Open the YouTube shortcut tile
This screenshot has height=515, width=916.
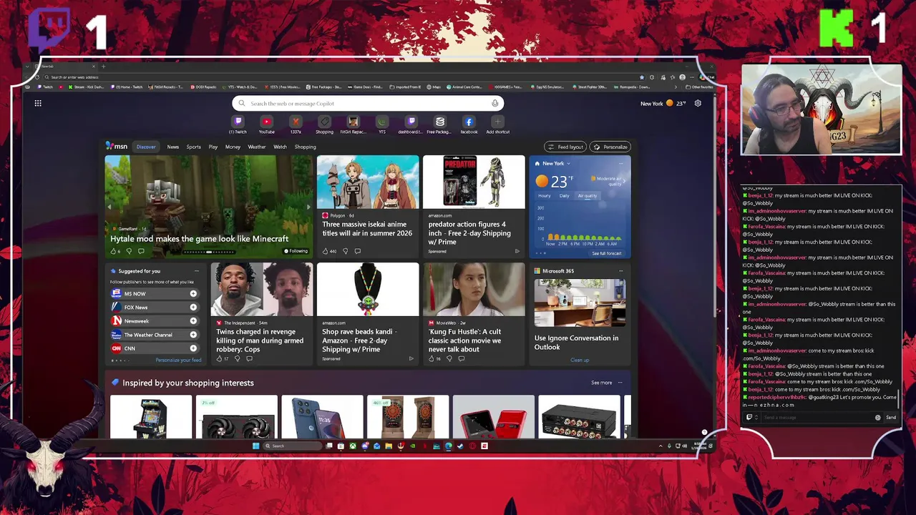coord(266,124)
